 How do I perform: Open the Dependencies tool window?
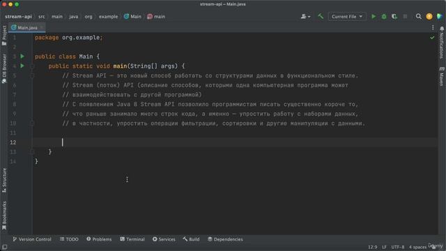(x=225, y=239)
